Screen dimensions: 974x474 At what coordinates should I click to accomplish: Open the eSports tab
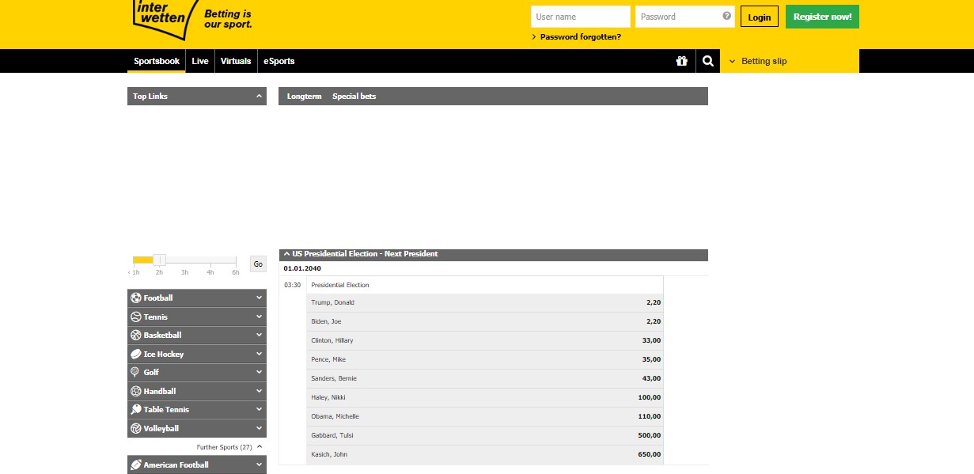point(279,61)
